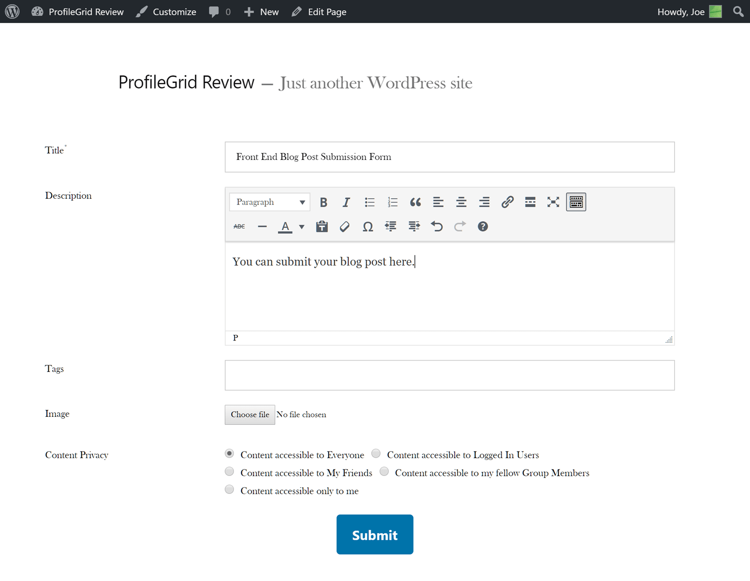Open the Paragraph format dropdown
Image resolution: width=750 pixels, height=581 pixels.
coord(270,202)
